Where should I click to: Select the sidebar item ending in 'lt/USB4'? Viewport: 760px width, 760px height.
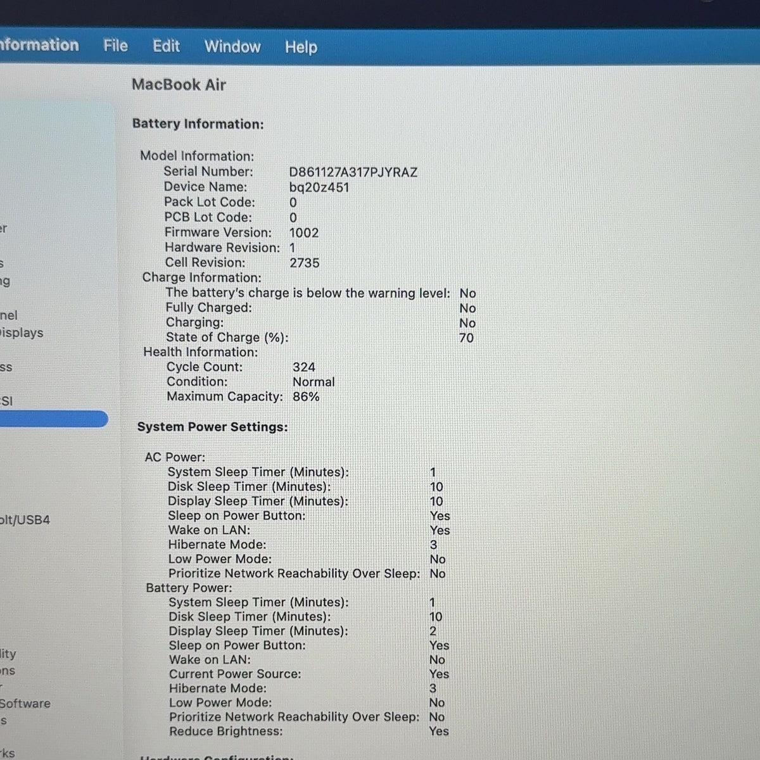pyautogui.click(x=25, y=520)
